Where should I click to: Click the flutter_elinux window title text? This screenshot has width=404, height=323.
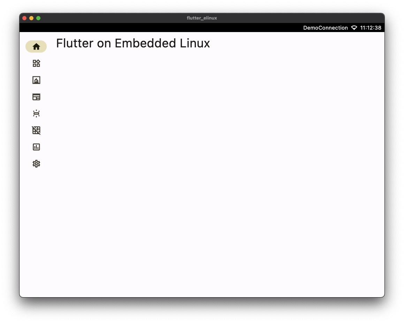tap(202, 18)
